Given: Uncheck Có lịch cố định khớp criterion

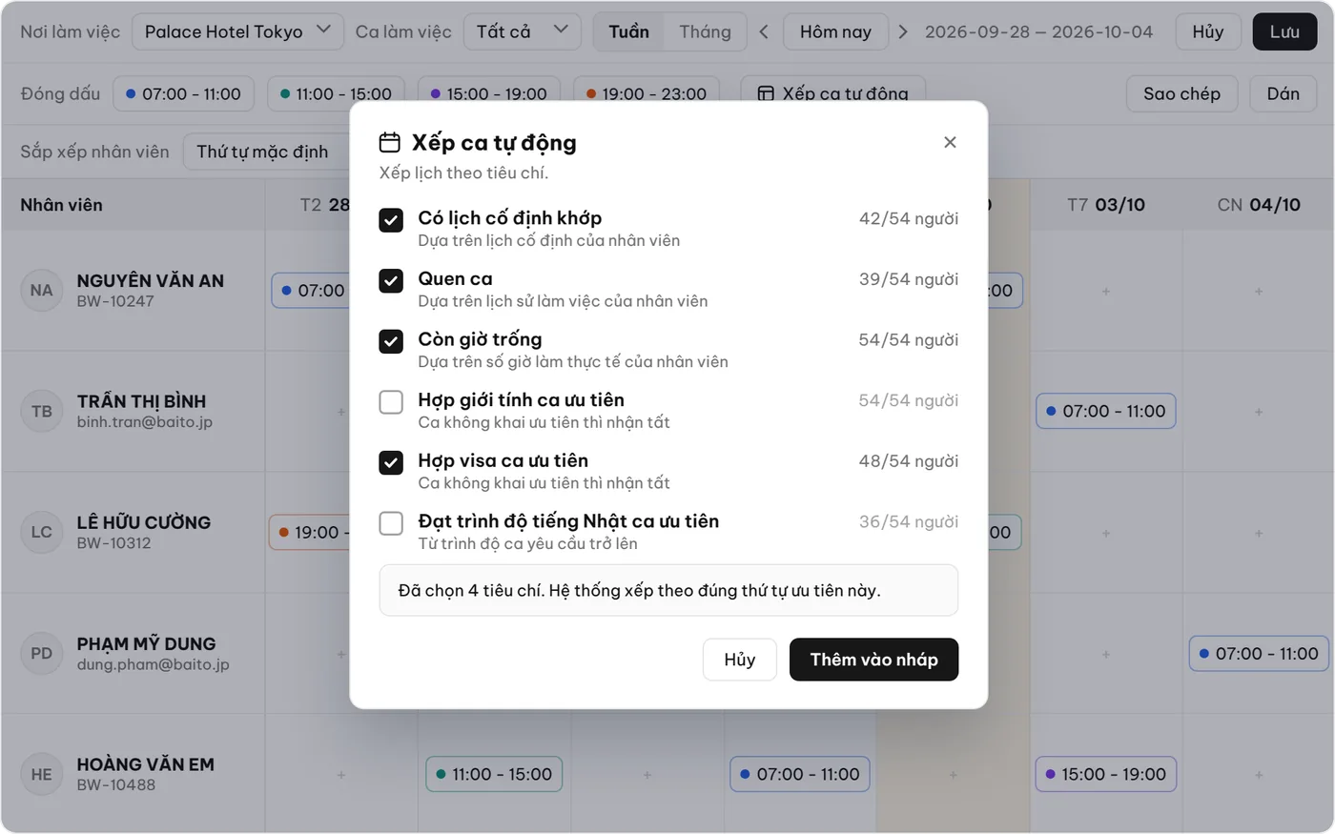Looking at the screenshot, I should 391,220.
